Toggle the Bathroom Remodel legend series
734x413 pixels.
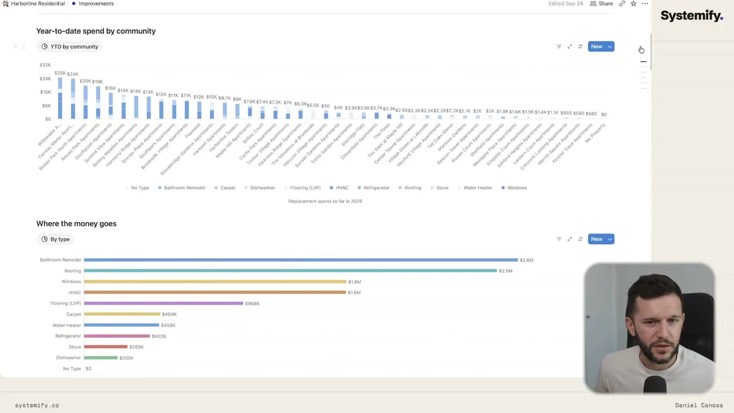pos(182,188)
